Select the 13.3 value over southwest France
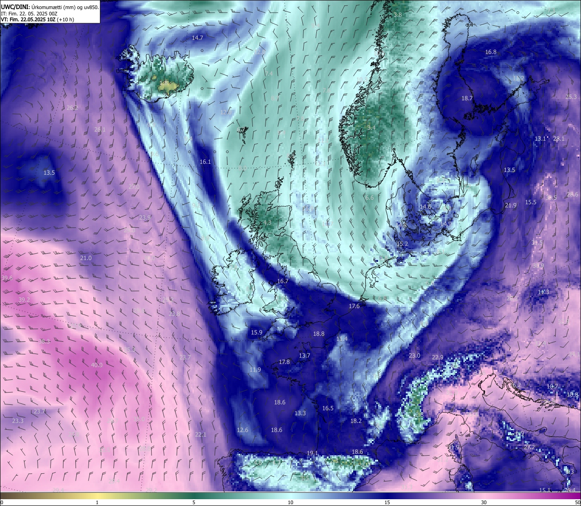Image resolution: width=581 pixels, height=506 pixels. pos(300,413)
